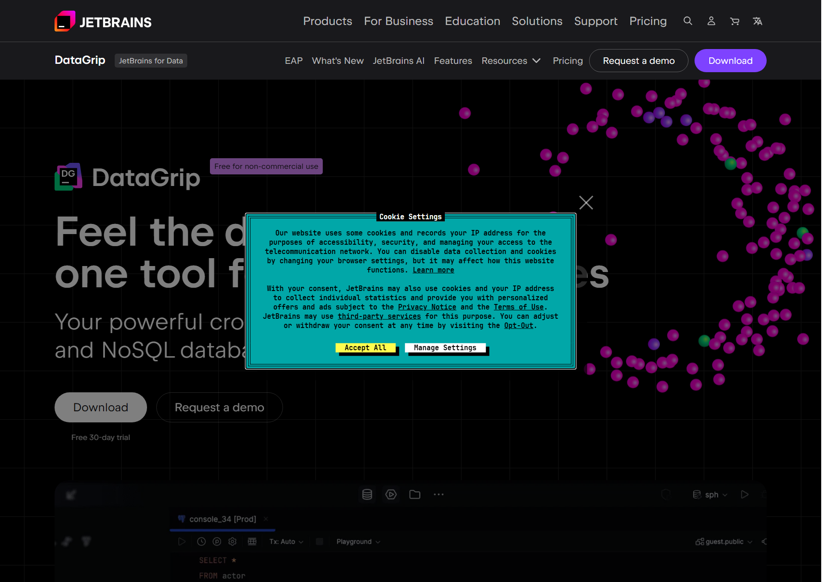Go to the EAP page
The height and width of the screenshot is (582, 830).
click(294, 61)
